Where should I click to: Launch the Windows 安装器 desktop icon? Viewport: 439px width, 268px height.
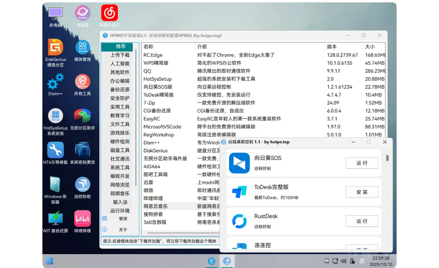pyautogui.click(x=55, y=190)
